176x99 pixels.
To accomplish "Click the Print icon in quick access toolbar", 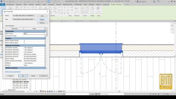I will 25,1.
